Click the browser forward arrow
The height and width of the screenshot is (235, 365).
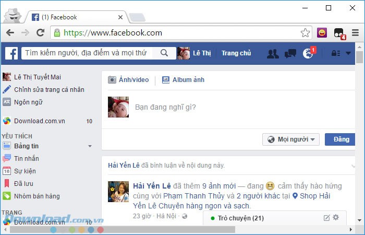[x=25, y=32]
